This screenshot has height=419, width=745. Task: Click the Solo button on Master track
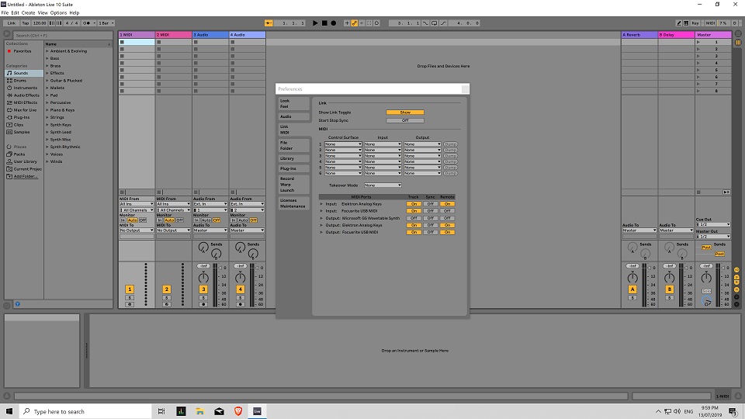click(x=706, y=291)
